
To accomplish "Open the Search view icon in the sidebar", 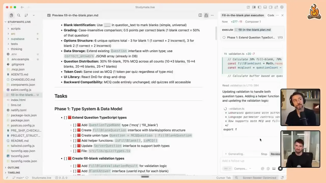I will click(19, 15).
